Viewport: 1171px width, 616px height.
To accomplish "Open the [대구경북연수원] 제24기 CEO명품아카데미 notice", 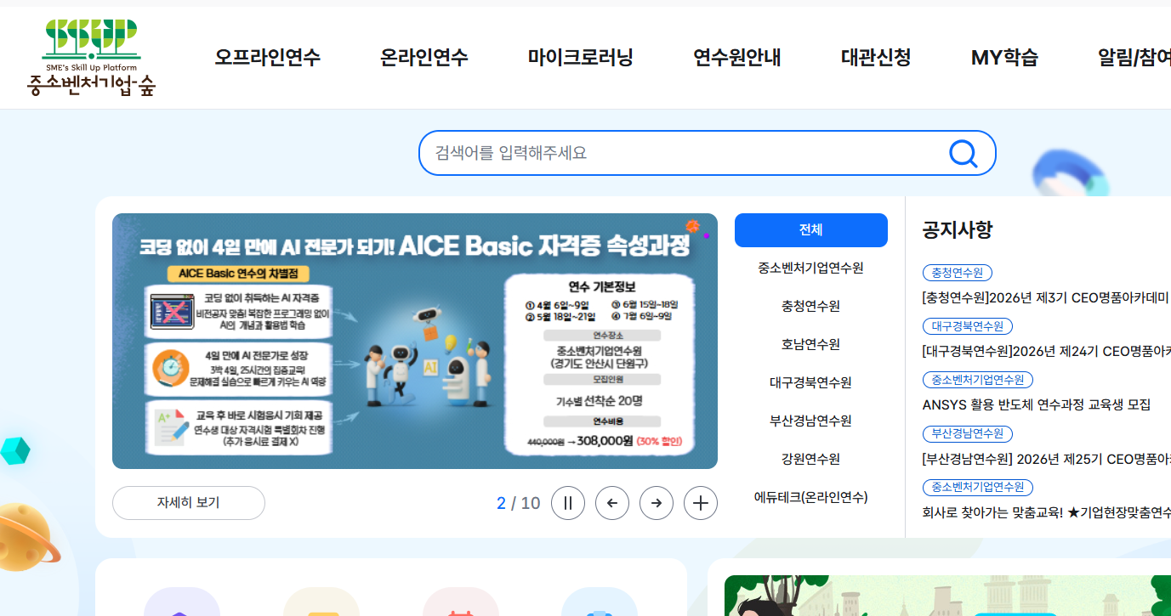I will pos(1046,351).
